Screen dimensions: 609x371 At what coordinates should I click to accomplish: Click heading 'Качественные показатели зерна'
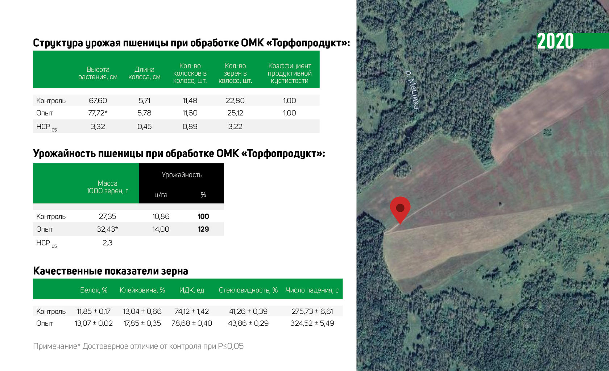[111, 271]
